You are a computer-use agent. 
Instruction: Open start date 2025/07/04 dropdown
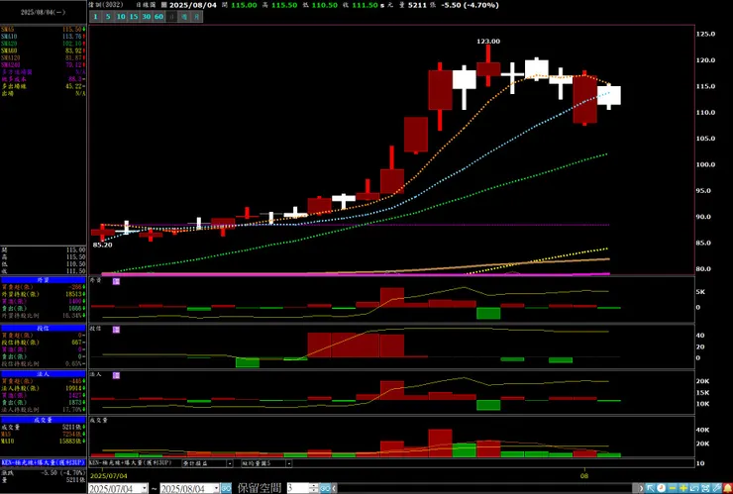145,489
